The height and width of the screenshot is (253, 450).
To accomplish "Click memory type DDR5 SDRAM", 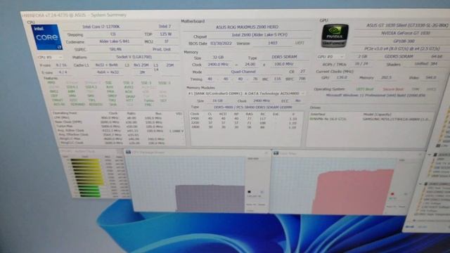I will tap(284, 57).
